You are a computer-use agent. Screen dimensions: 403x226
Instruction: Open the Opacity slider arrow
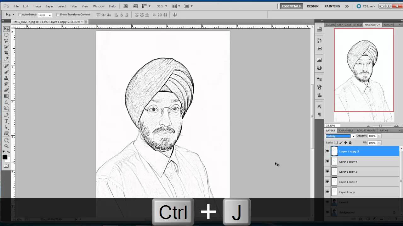(x=379, y=136)
